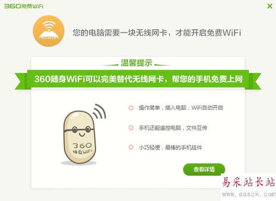Click the right folded tail of the green ribbon
Viewport: 276px width, 201px height.
(255, 81)
